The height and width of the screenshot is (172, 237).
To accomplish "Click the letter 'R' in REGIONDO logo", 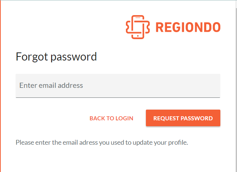I will [160, 27].
